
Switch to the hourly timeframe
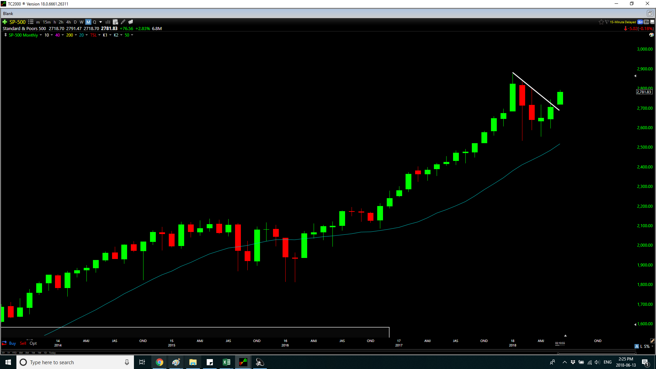coord(55,22)
